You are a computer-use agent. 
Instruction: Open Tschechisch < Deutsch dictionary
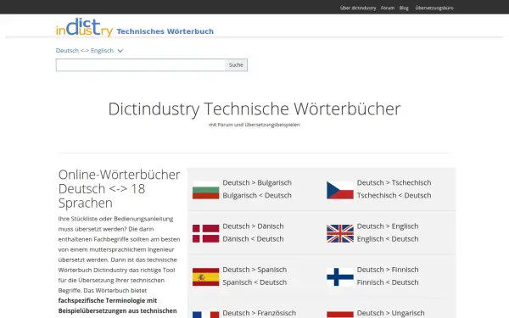pos(394,195)
